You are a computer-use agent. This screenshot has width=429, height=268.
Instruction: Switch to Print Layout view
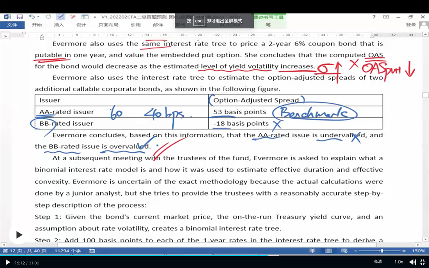tap(328, 251)
